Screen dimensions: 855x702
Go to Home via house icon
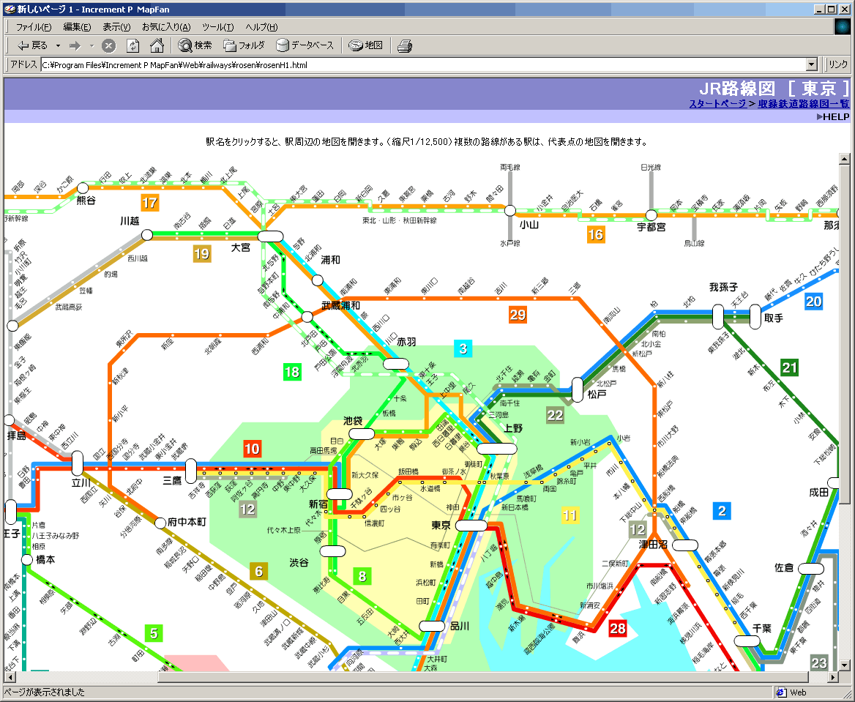[157, 45]
